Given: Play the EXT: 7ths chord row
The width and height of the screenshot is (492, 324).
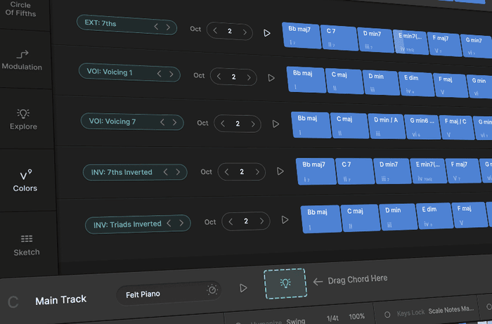Looking at the screenshot, I should tap(266, 32).
